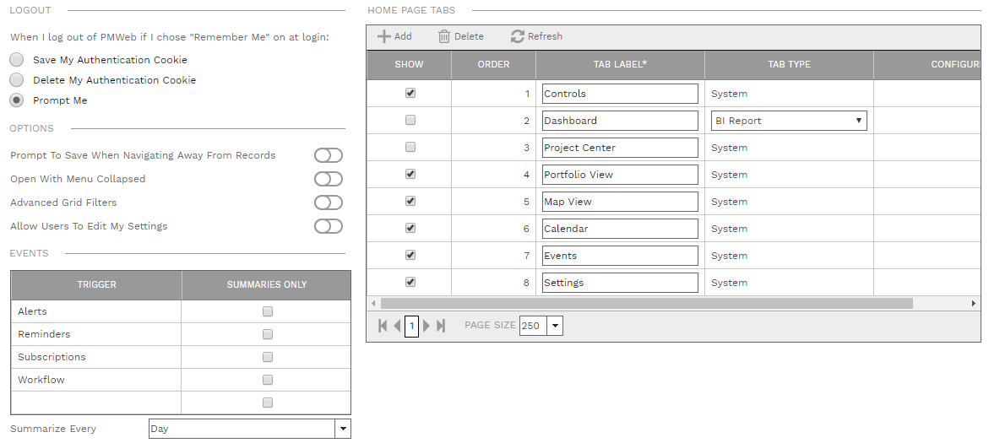
Task: Enable Advanced Grid Filters switch
Action: (x=329, y=203)
